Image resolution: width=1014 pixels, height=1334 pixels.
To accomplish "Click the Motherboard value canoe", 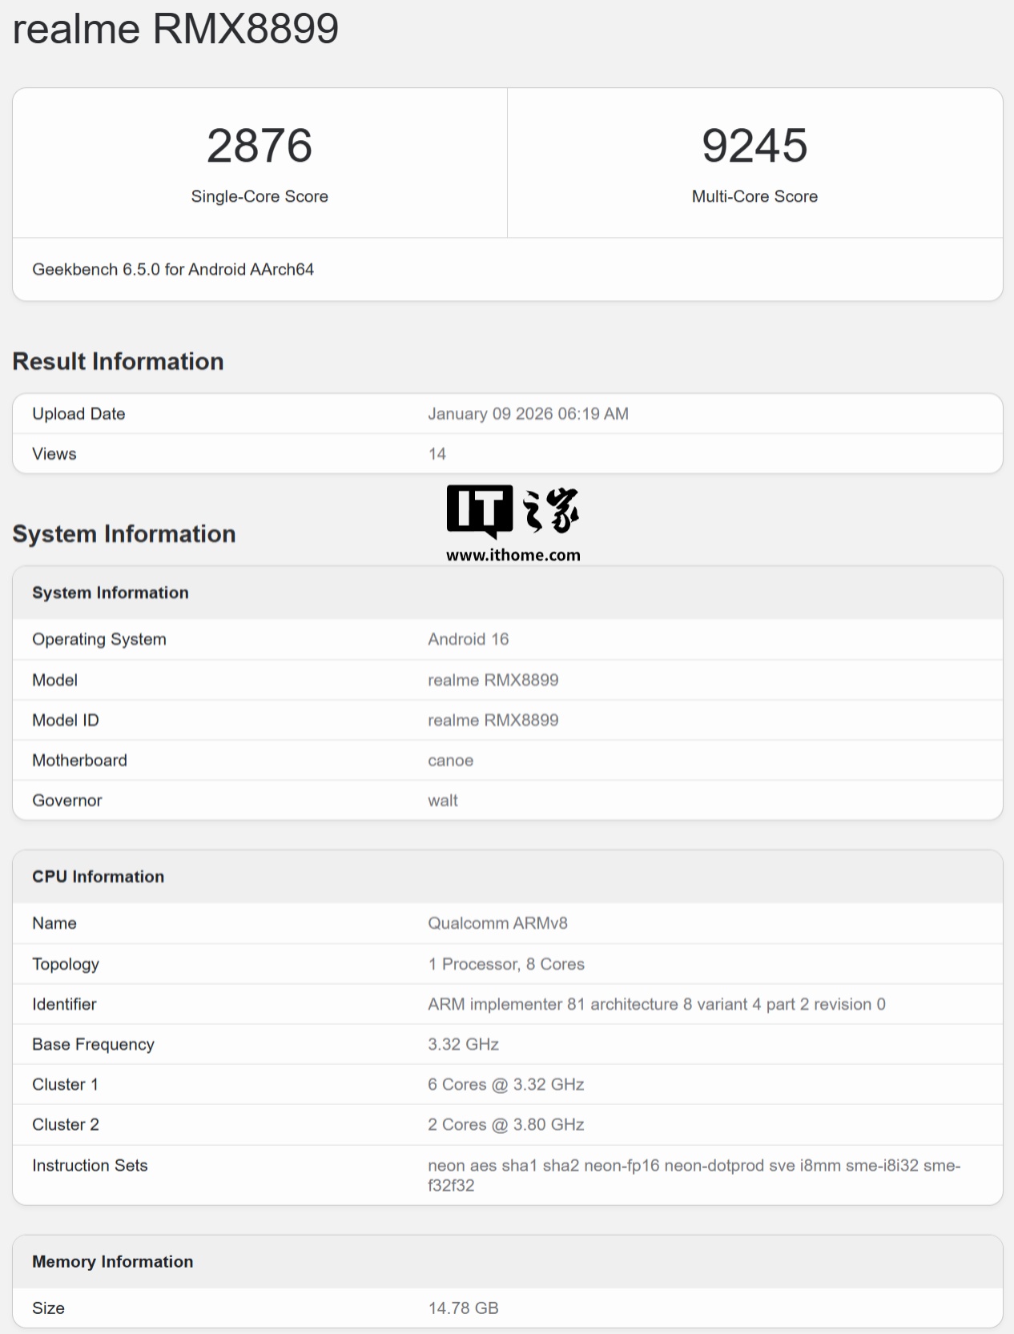I will click(450, 761).
